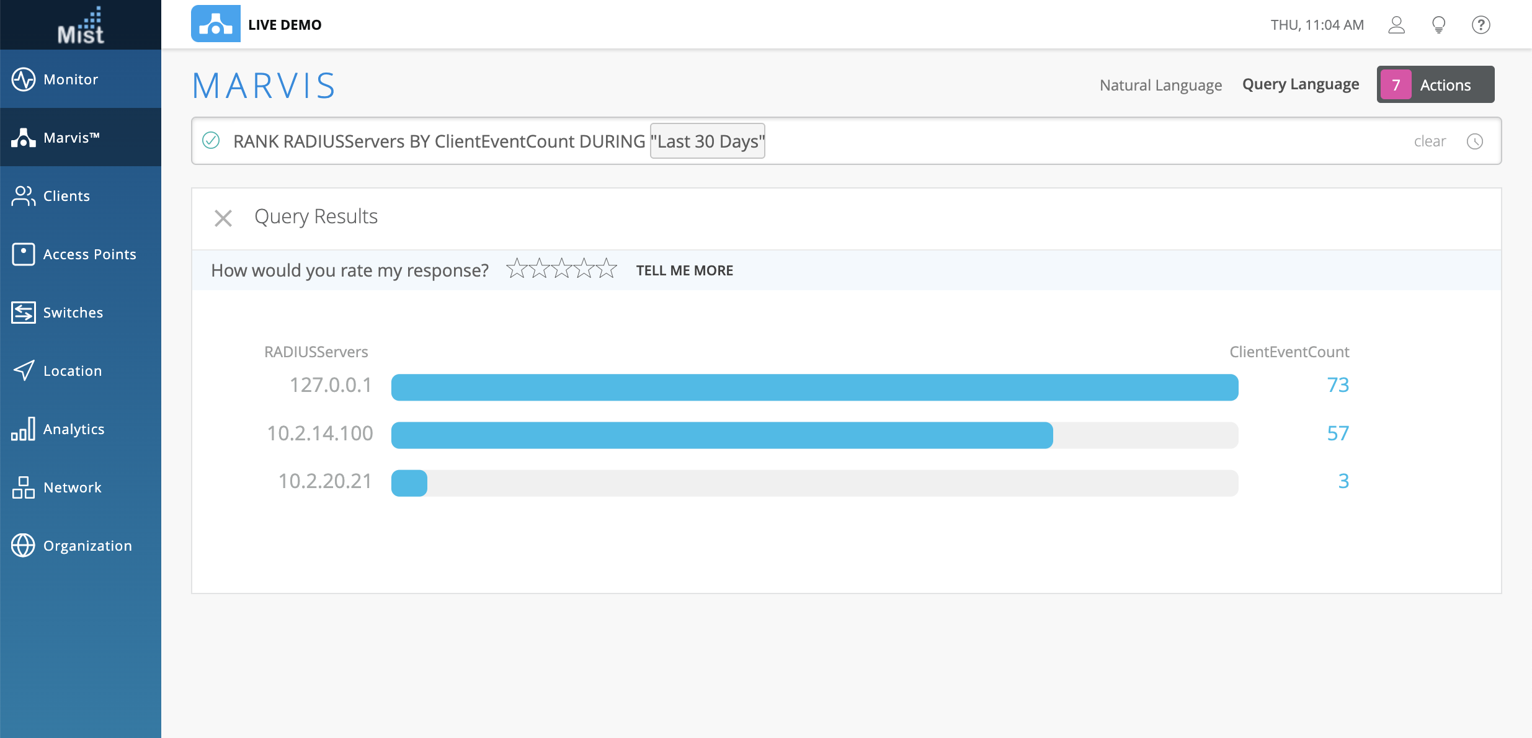Click TELL ME MORE link
This screenshot has width=1532, height=738.
pos(684,270)
